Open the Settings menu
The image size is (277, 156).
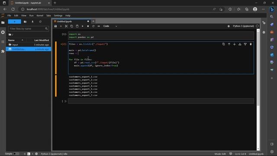pyautogui.click(x=58, y=16)
